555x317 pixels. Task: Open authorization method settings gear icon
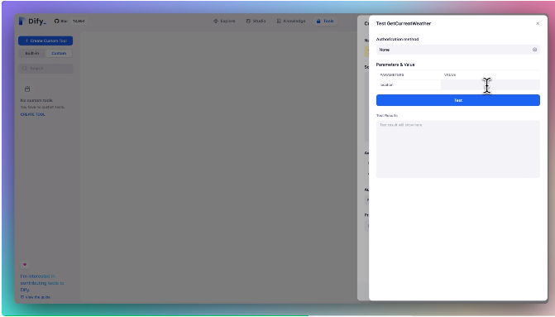click(x=534, y=50)
